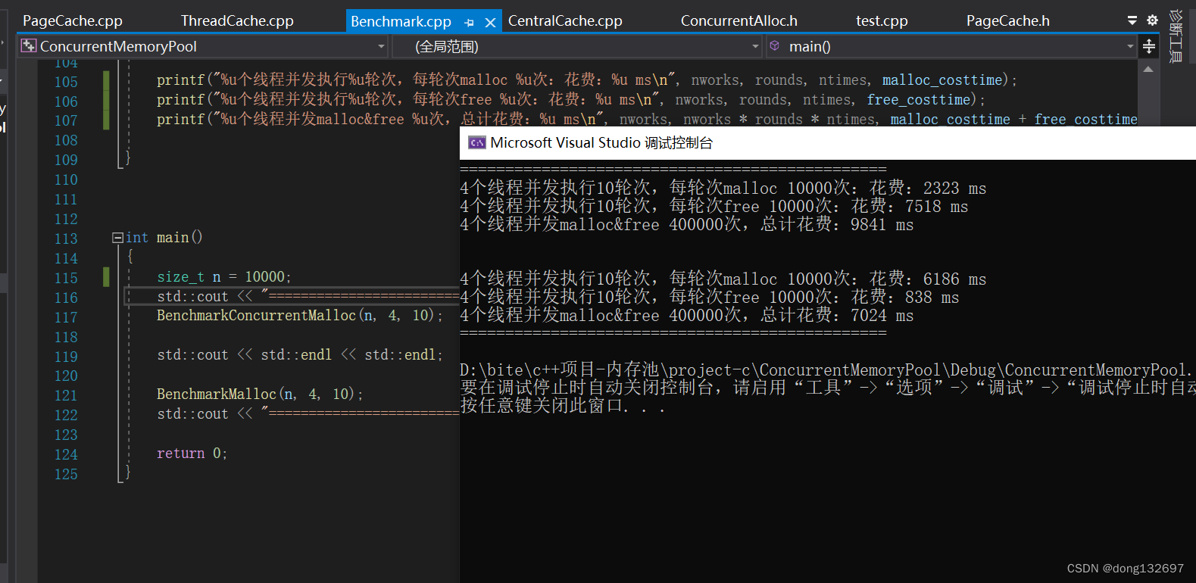Click the split editor window icon

click(x=1149, y=47)
